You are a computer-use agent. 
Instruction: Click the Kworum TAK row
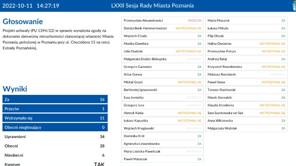(x=55, y=164)
